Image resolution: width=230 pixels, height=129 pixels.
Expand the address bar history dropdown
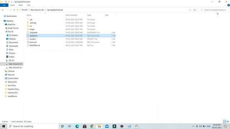click(x=190, y=10)
